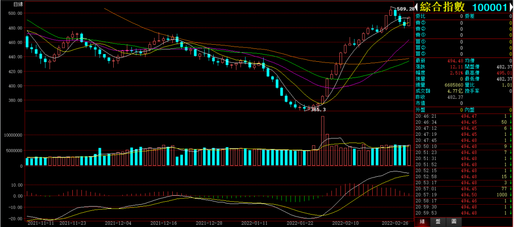Select the 509.28 high price marker
Viewport: 514px width, 227px height.
tap(405, 9)
